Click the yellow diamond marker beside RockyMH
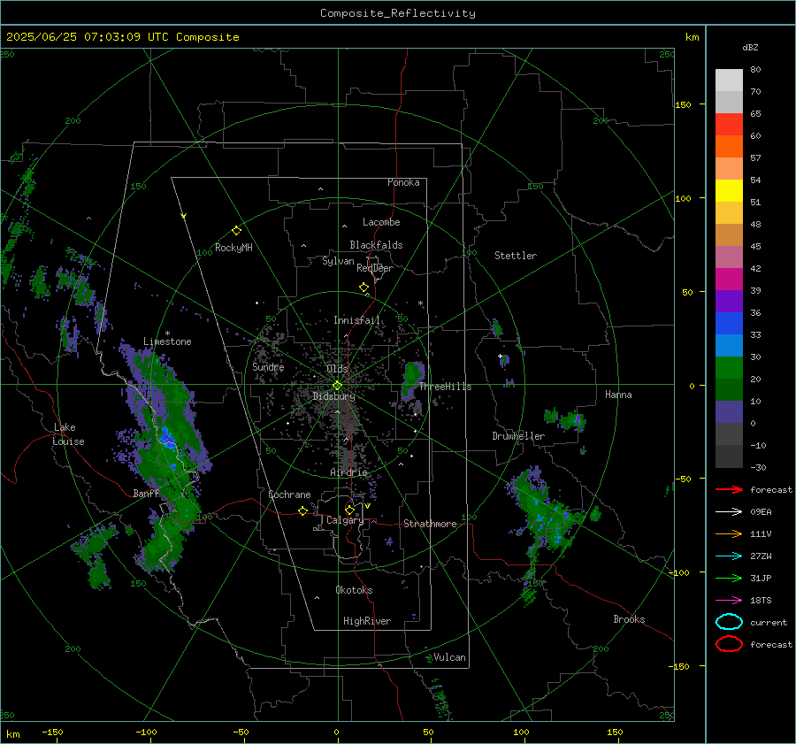 [236, 231]
